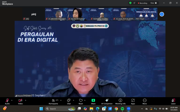Open the React emoji menu
Viewport: 180px width, 112px height.
tap(81, 101)
